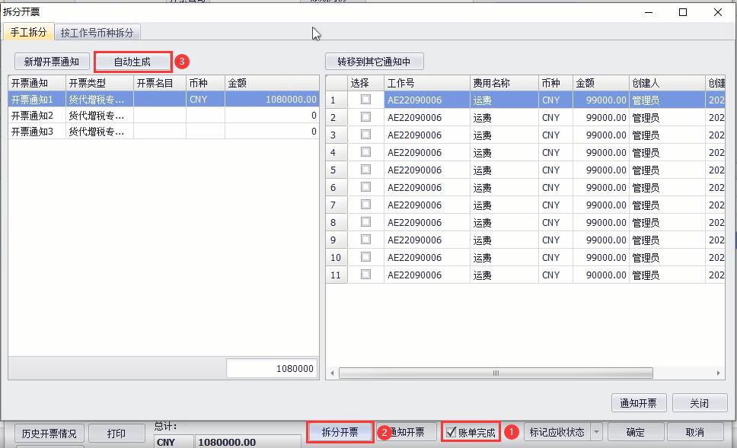Tick the checkbox in row 5

(x=365, y=170)
